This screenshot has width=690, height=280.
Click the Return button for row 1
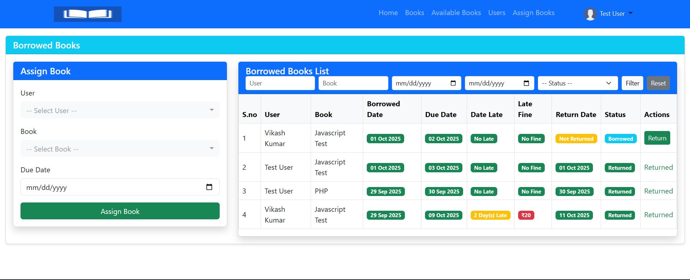[x=657, y=138]
